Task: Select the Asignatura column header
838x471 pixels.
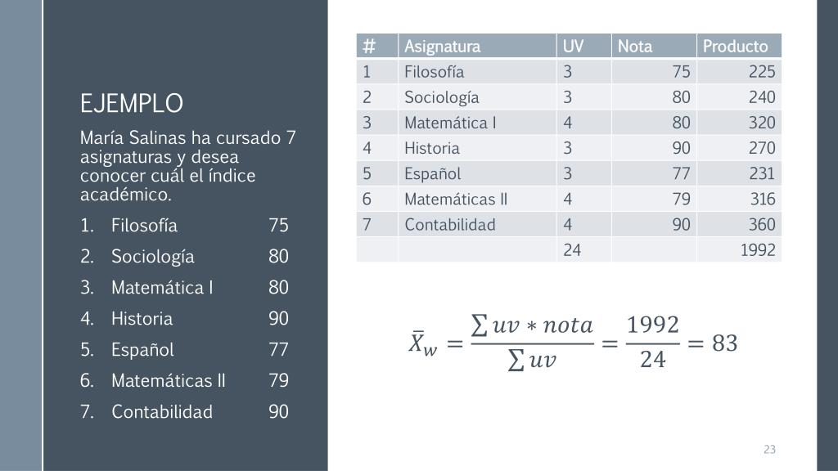Action: [442, 46]
